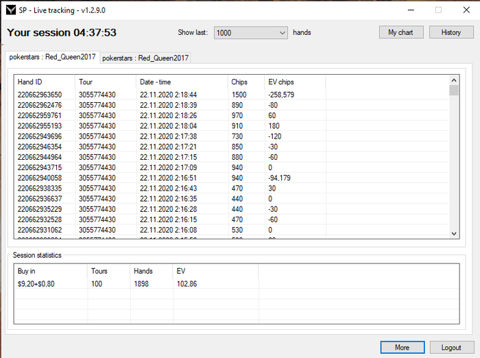Viewport: 480px width, 358px height.
Task: Click the hand list scroll down arrow
Action: tap(454, 234)
